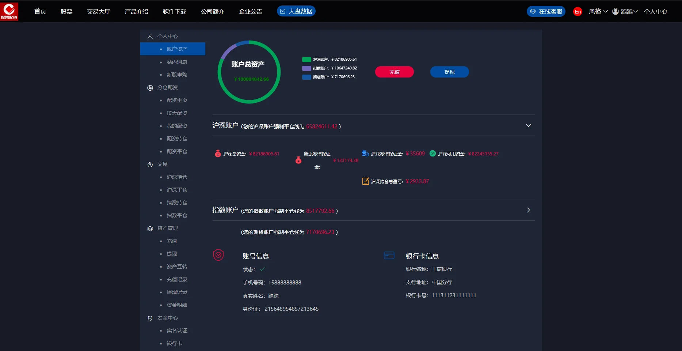Click the red site logo in header
Viewport: 682px width, 351px height.
(9, 11)
